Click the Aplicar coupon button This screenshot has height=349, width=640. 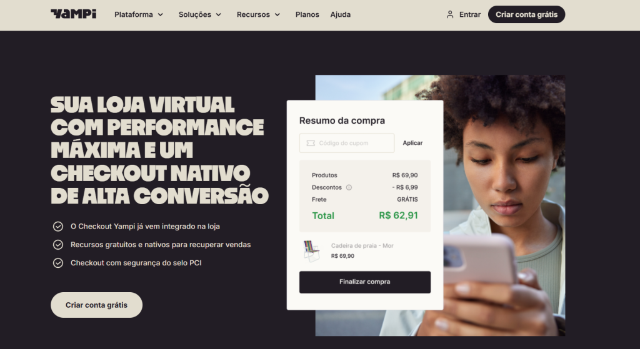412,143
